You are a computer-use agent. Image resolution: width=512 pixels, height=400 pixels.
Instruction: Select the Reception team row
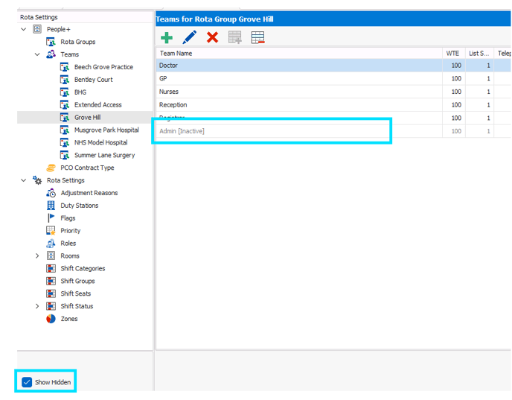point(333,105)
